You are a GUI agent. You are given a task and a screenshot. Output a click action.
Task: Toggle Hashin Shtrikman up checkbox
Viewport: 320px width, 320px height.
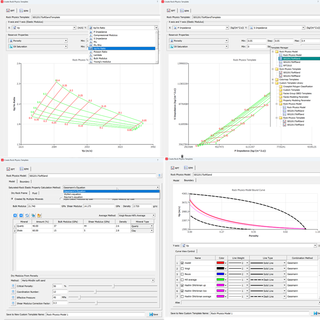pos(182,285)
